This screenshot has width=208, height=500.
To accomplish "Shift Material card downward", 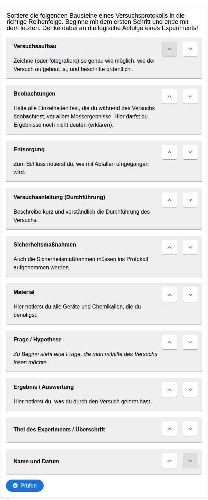I will pos(190,295).
